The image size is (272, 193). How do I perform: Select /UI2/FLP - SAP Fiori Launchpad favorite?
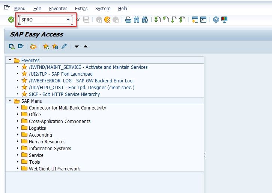pyautogui.click(x=61, y=74)
